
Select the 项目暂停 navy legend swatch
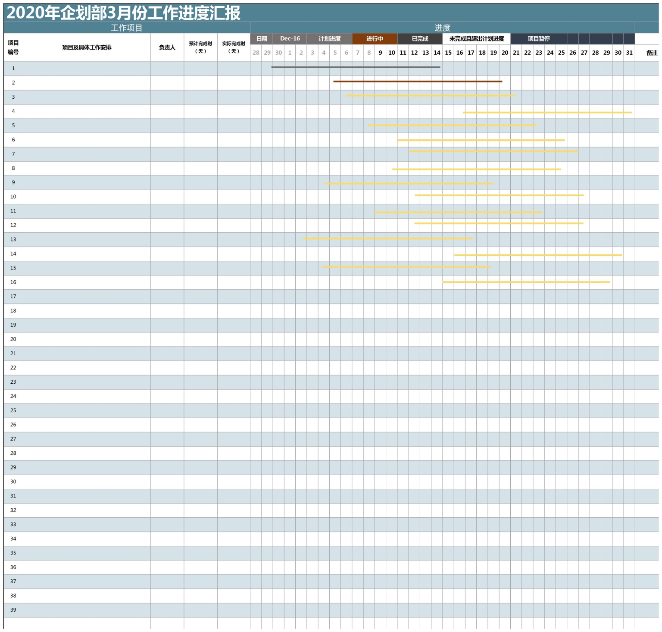538,39
